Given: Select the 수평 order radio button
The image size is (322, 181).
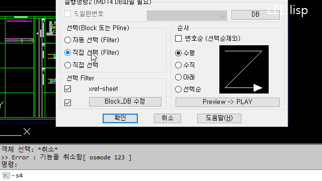Looking at the screenshot, I should pyautogui.click(x=178, y=53).
